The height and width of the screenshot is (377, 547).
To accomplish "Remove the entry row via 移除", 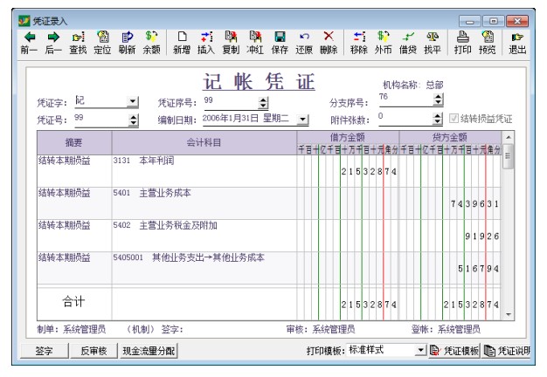I will 359,44.
